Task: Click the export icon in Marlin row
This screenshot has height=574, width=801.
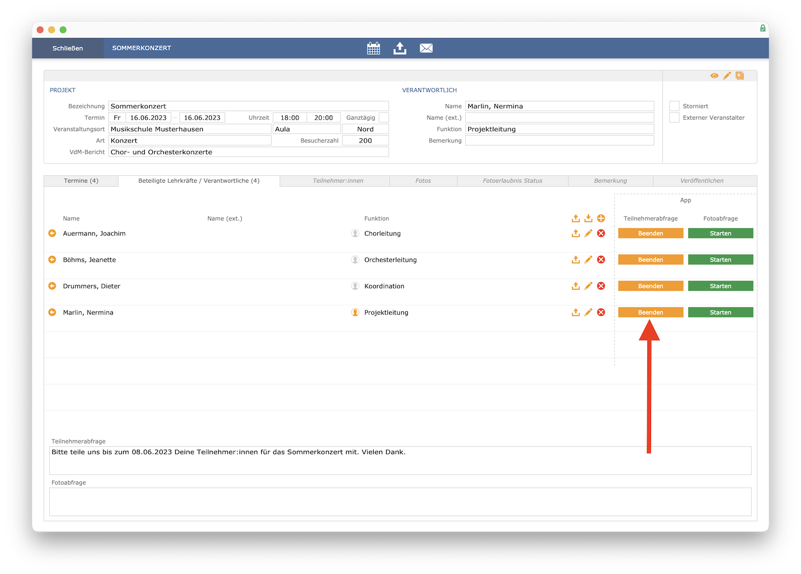Action: click(x=576, y=312)
